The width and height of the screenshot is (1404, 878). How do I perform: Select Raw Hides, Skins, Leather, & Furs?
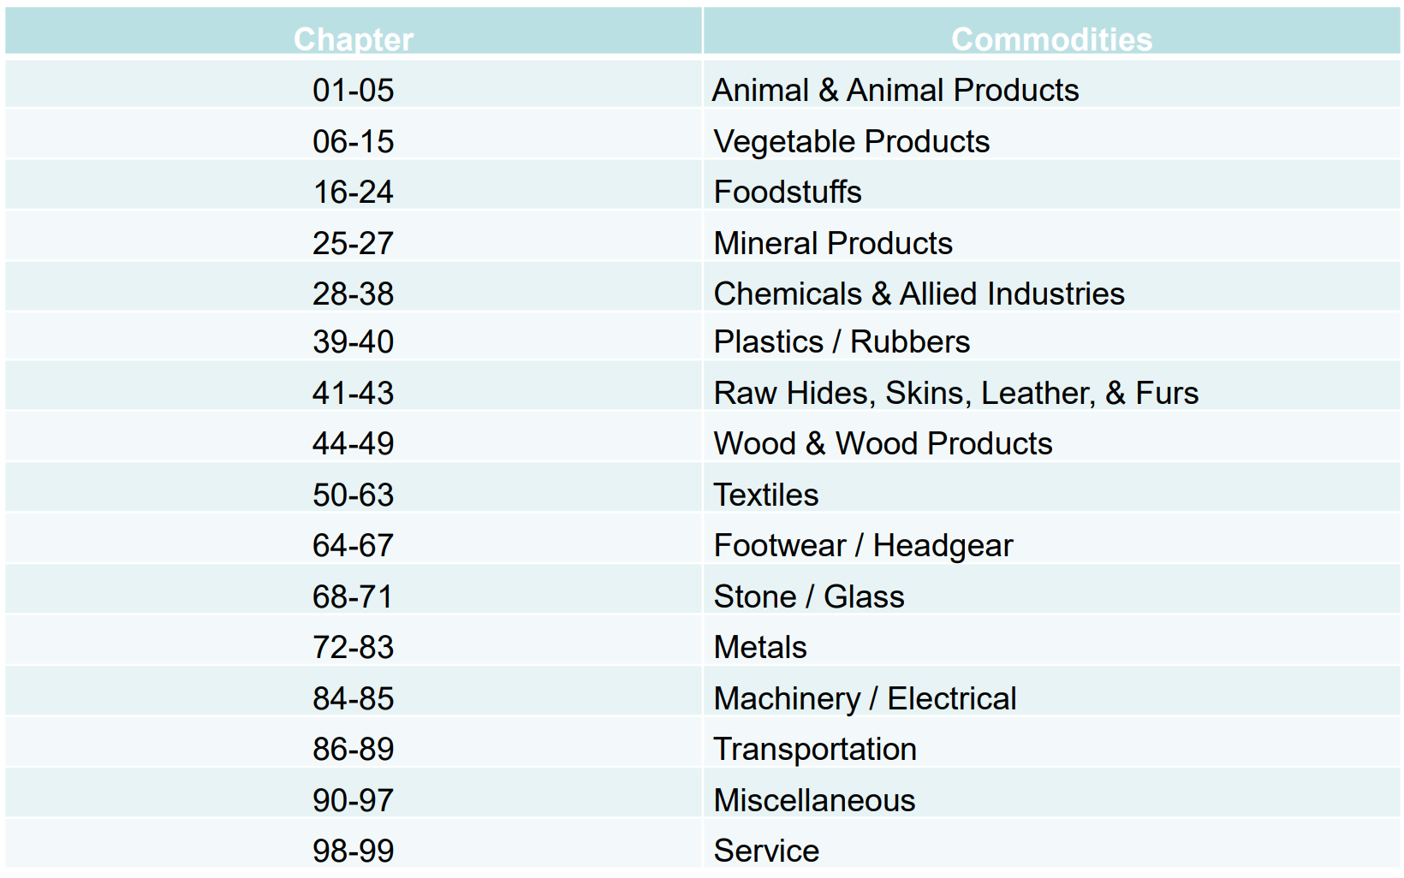click(x=956, y=393)
